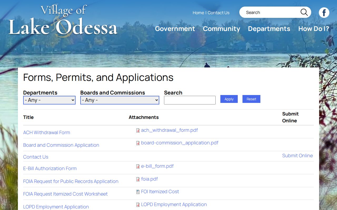Click PDF icon beside board-commission_application.pdf
This screenshot has width=337, height=210.
point(138,143)
